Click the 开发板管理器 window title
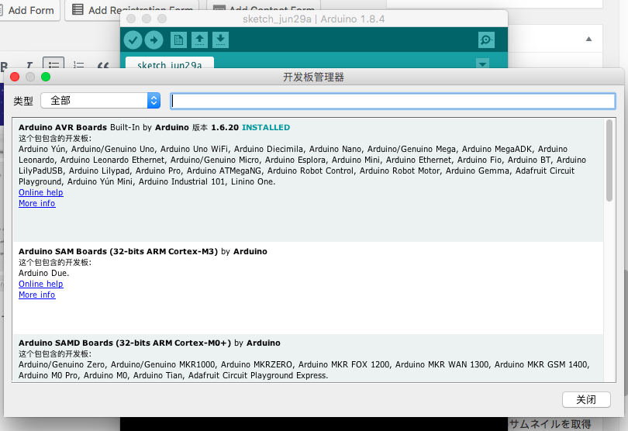The width and height of the screenshot is (628, 431). pos(313,77)
